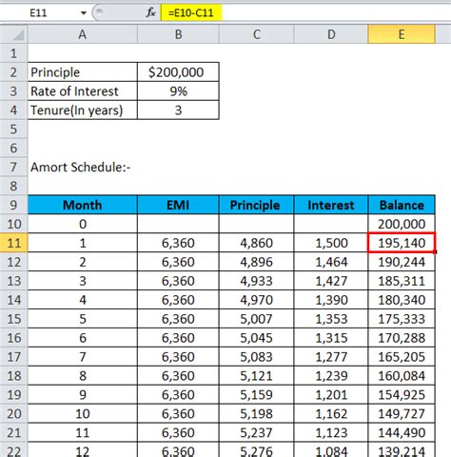Screen dimensions: 451x457
Task: Click the 'Month' table header
Action: tap(83, 205)
